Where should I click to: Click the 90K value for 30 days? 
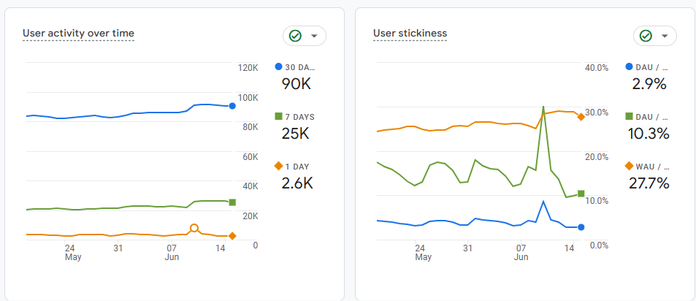pos(297,84)
